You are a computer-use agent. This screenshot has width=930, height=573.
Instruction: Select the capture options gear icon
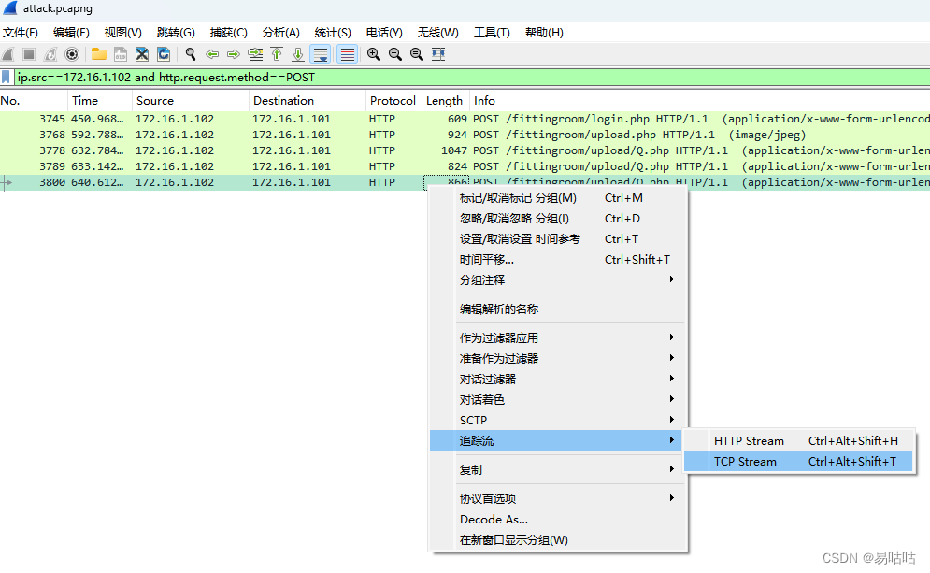pyautogui.click(x=72, y=53)
